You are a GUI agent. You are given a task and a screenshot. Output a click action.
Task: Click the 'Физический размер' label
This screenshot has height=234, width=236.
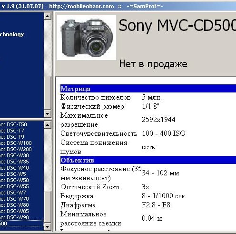[x=92, y=106]
